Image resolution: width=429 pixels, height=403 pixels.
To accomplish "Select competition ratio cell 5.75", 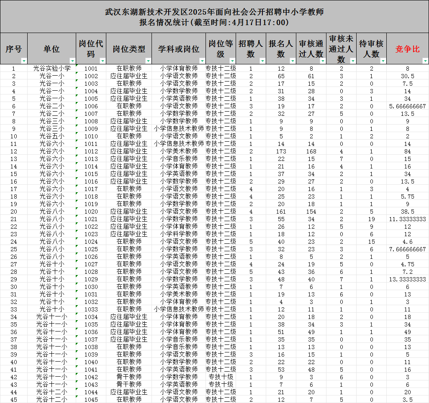I will [x=408, y=196].
